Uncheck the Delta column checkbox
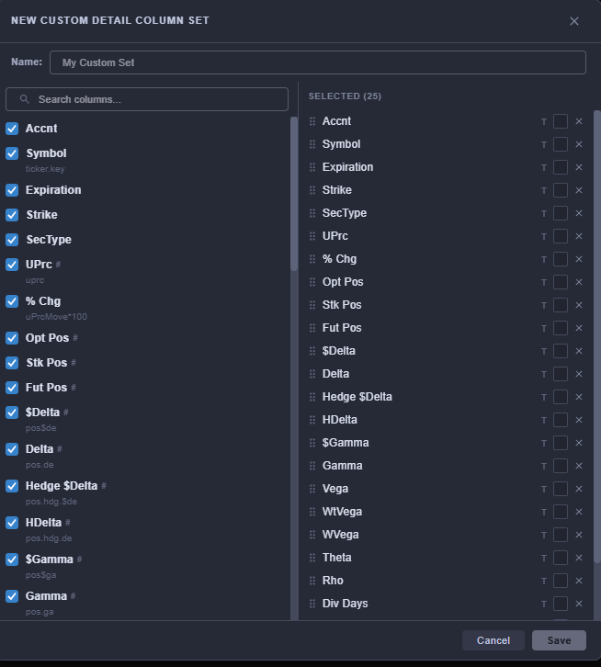 pos(12,449)
